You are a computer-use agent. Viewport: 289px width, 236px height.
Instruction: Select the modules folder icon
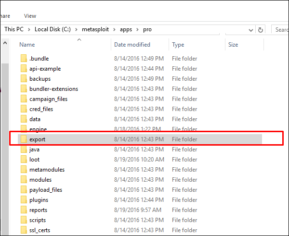point(24,180)
